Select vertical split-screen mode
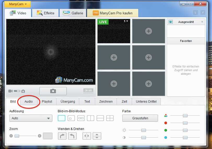This screenshot has width=212, height=149. coord(91,118)
